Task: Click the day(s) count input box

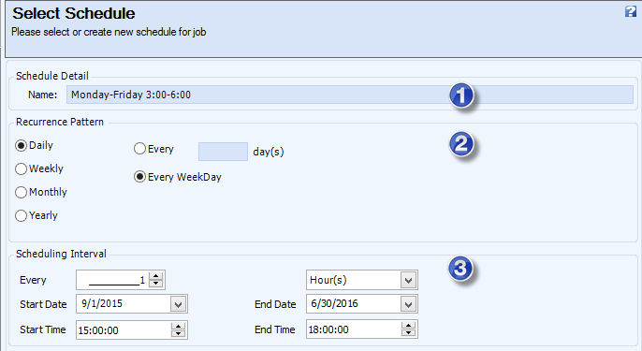Action: tap(223, 152)
